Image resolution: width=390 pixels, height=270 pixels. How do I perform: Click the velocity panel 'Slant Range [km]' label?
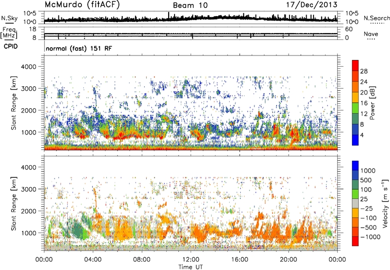14,204
